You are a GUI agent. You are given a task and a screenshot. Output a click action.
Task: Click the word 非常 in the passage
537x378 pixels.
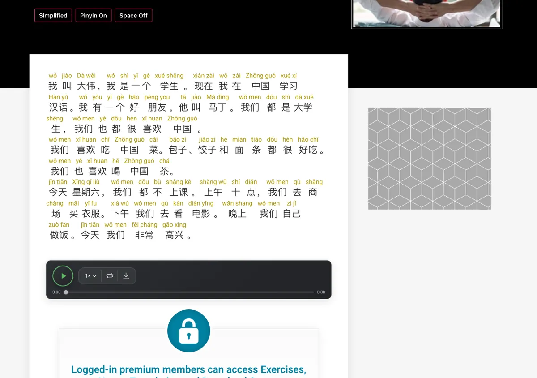[145, 235]
